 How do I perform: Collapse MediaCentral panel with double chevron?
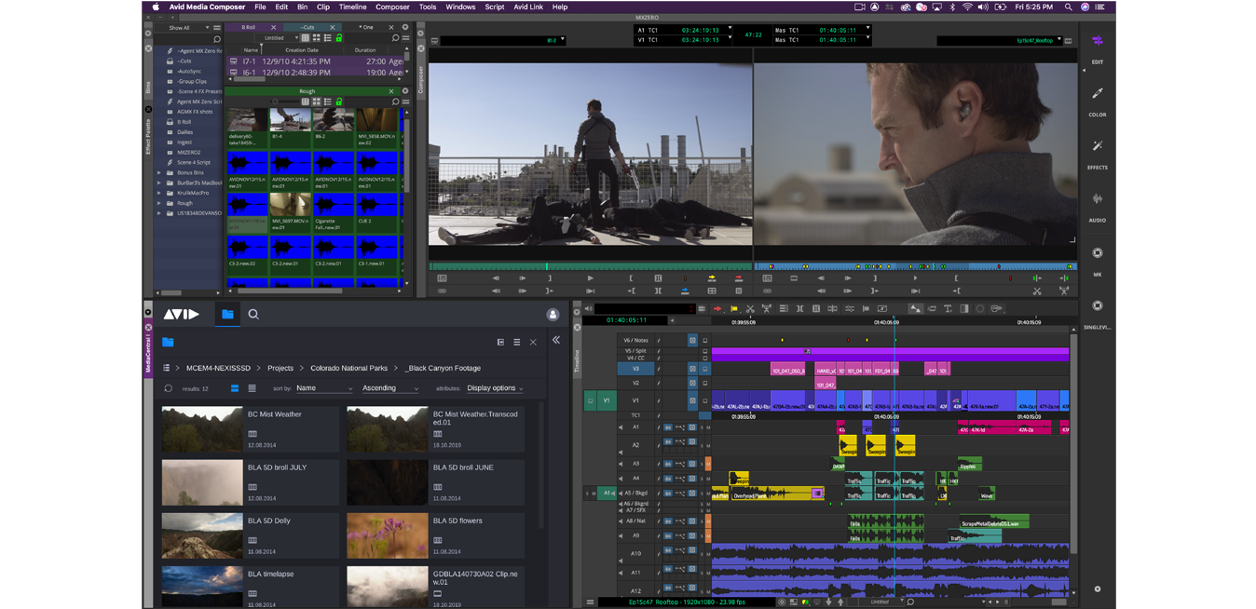[556, 341]
